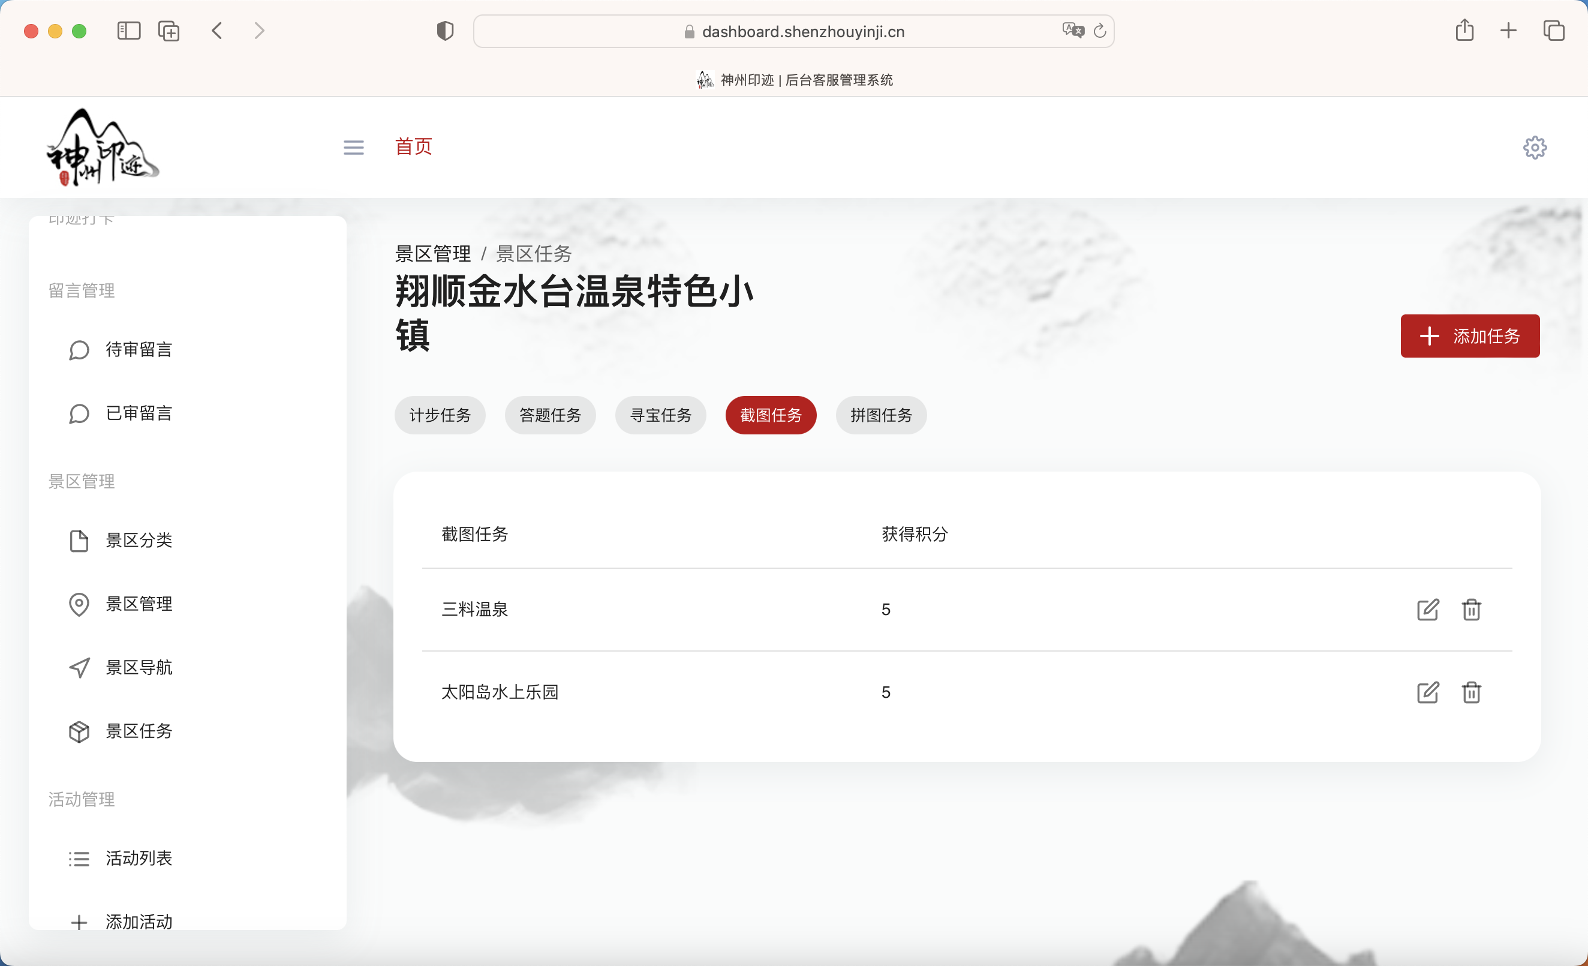Viewport: 1588px width, 966px height.
Task: Open the settings gear at top right
Action: coord(1535,147)
